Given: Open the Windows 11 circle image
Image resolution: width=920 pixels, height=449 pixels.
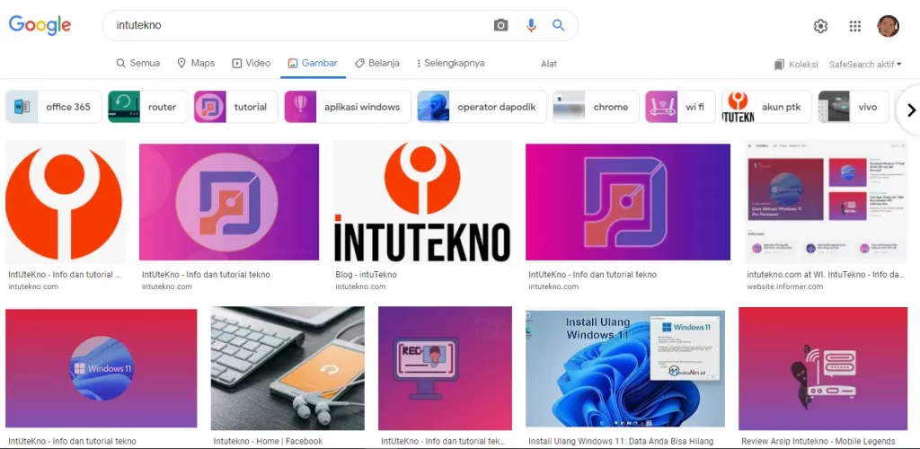Looking at the screenshot, I should pos(101,368).
